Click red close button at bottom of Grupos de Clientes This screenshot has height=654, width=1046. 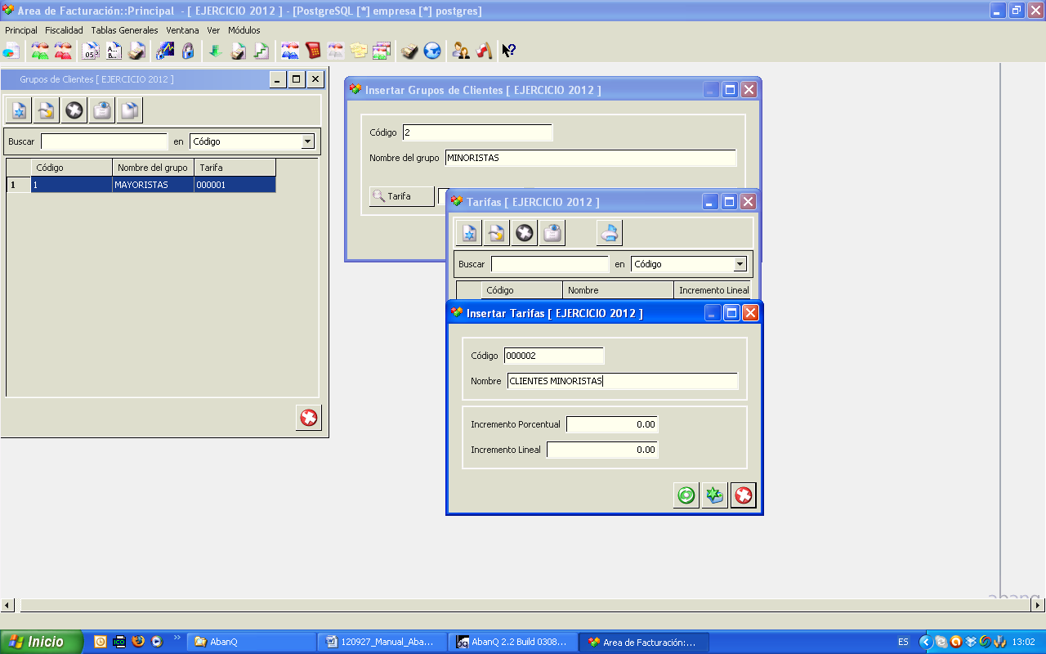309,418
